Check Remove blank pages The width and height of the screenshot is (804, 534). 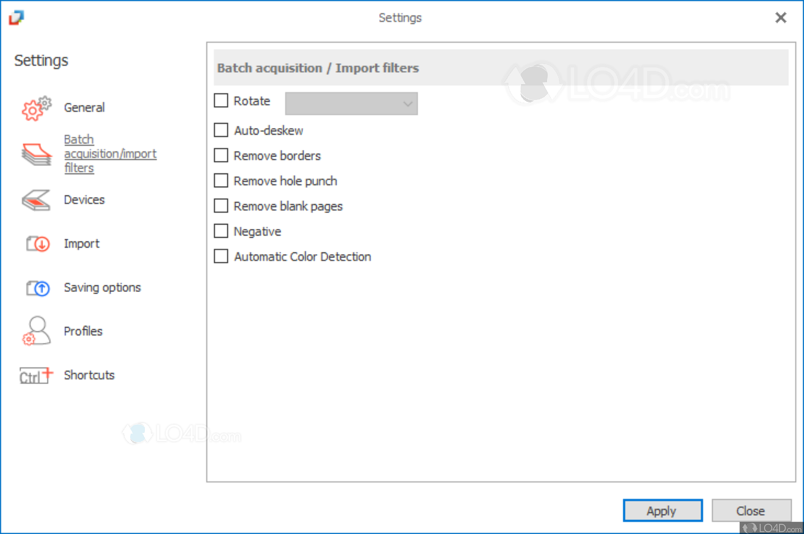(221, 206)
